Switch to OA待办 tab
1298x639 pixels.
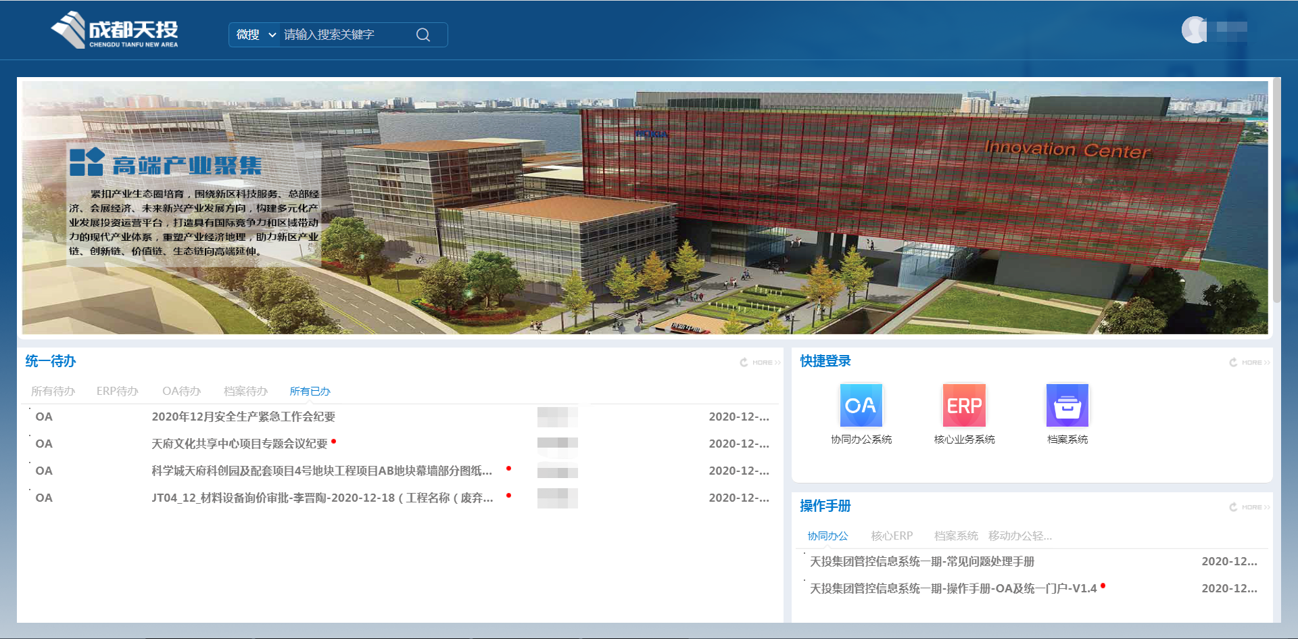(x=181, y=391)
